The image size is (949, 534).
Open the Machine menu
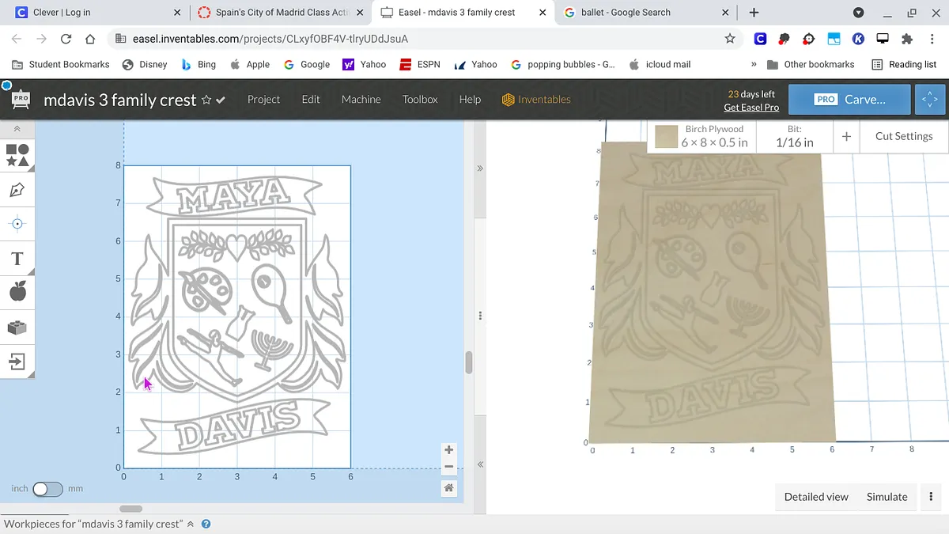coord(361,100)
